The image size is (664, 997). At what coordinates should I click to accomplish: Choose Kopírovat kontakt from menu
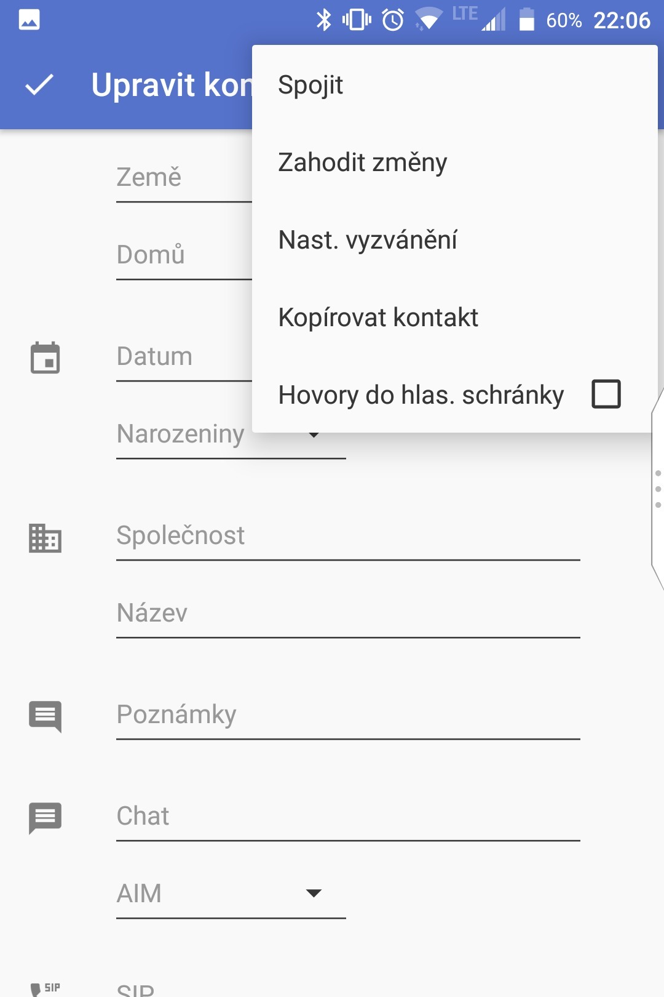(x=378, y=318)
